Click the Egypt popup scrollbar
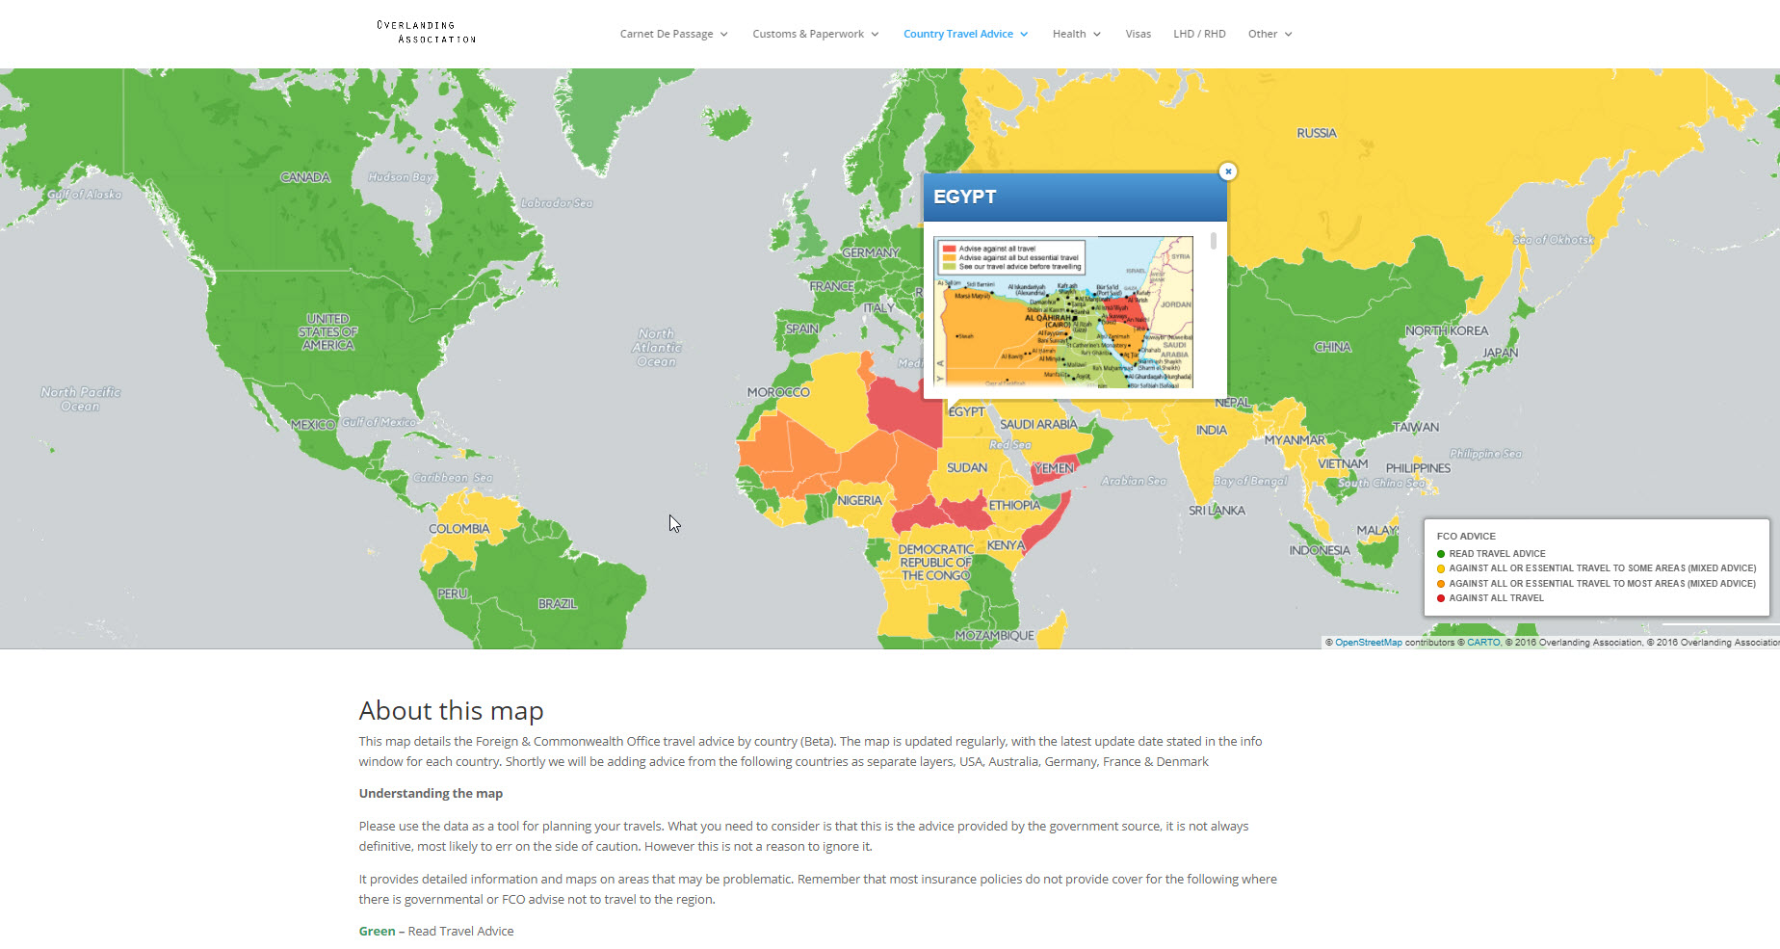 pos(1214,241)
